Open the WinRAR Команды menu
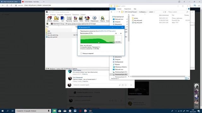Viewport: 202px width, 113px height. pos(53,15)
